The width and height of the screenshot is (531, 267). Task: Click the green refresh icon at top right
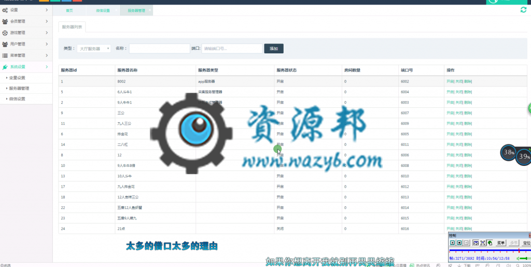[523, 10]
